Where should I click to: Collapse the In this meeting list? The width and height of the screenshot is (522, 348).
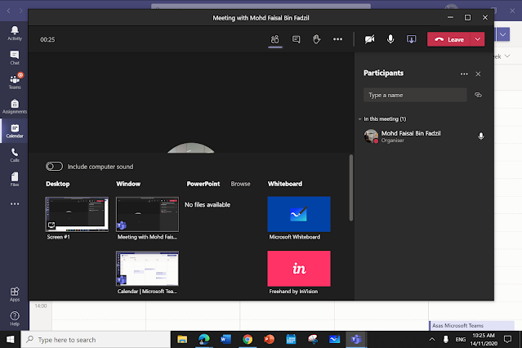(x=360, y=119)
